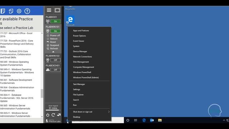Select Apps and Features menu entry
The height and width of the screenshot is (129, 229).
[81, 30]
